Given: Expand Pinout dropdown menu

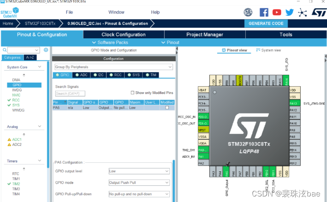Looking at the screenshot, I should [170, 42].
